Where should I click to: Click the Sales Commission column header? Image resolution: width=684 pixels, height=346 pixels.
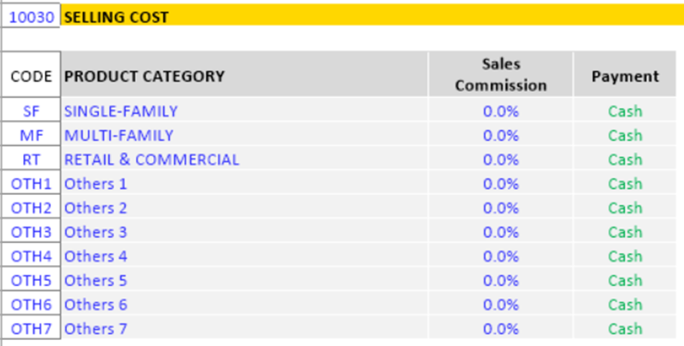500,75
